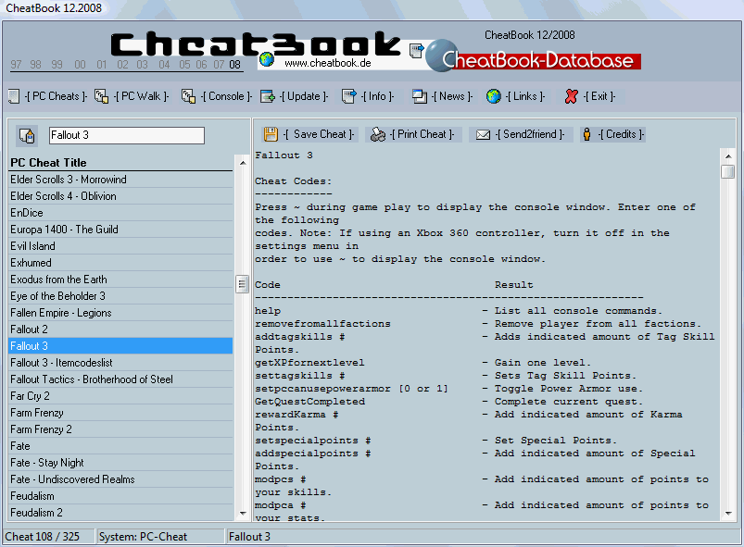Select Elder Scrolls 3 - Morrowind in list

(121, 180)
